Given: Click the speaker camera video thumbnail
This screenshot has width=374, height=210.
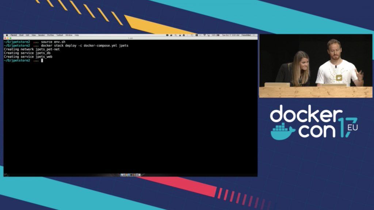Looking at the screenshot, I should pyautogui.click(x=316, y=66).
